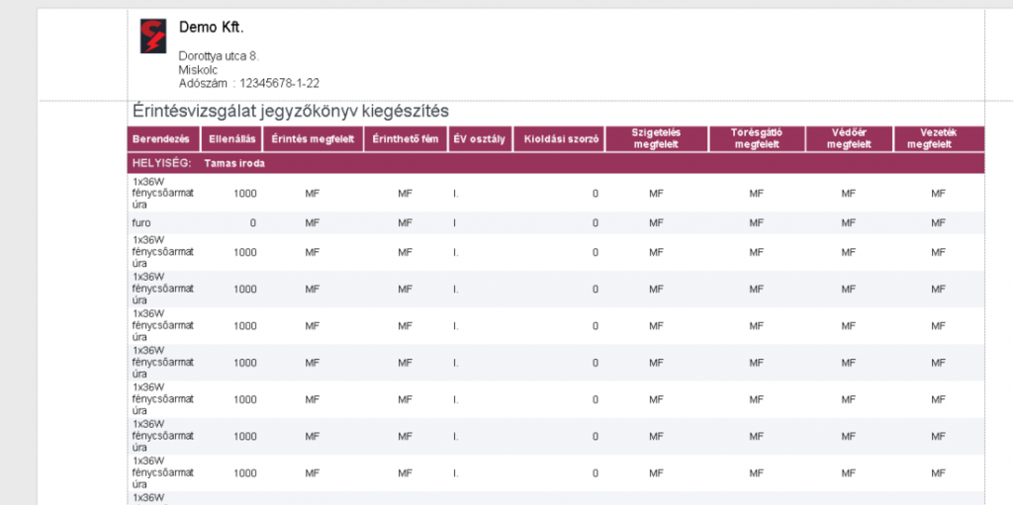1013x505 pixels.
Task: Select the 1000 resistance value directly above furo row
Action: point(245,193)
